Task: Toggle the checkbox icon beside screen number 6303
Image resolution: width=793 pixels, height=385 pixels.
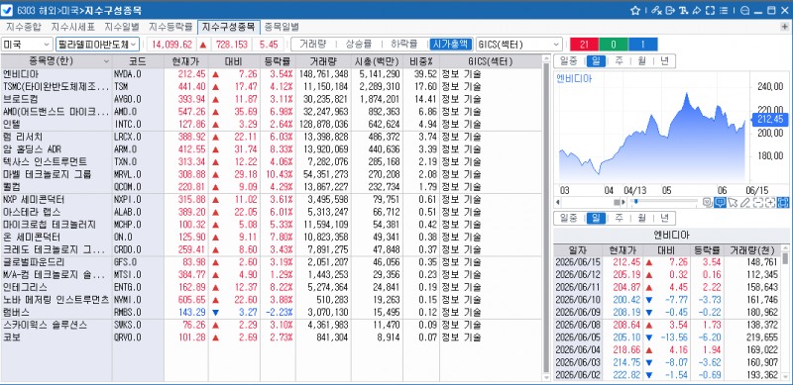Action: tap(7, 10)
